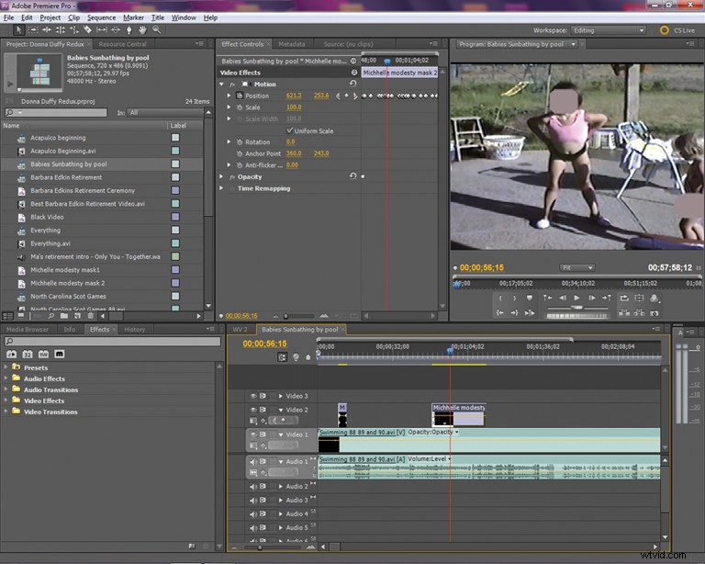Open Swimming clip Opacity dropdown
The height and width of the screenshot is (564, 705).
point(456,432)
